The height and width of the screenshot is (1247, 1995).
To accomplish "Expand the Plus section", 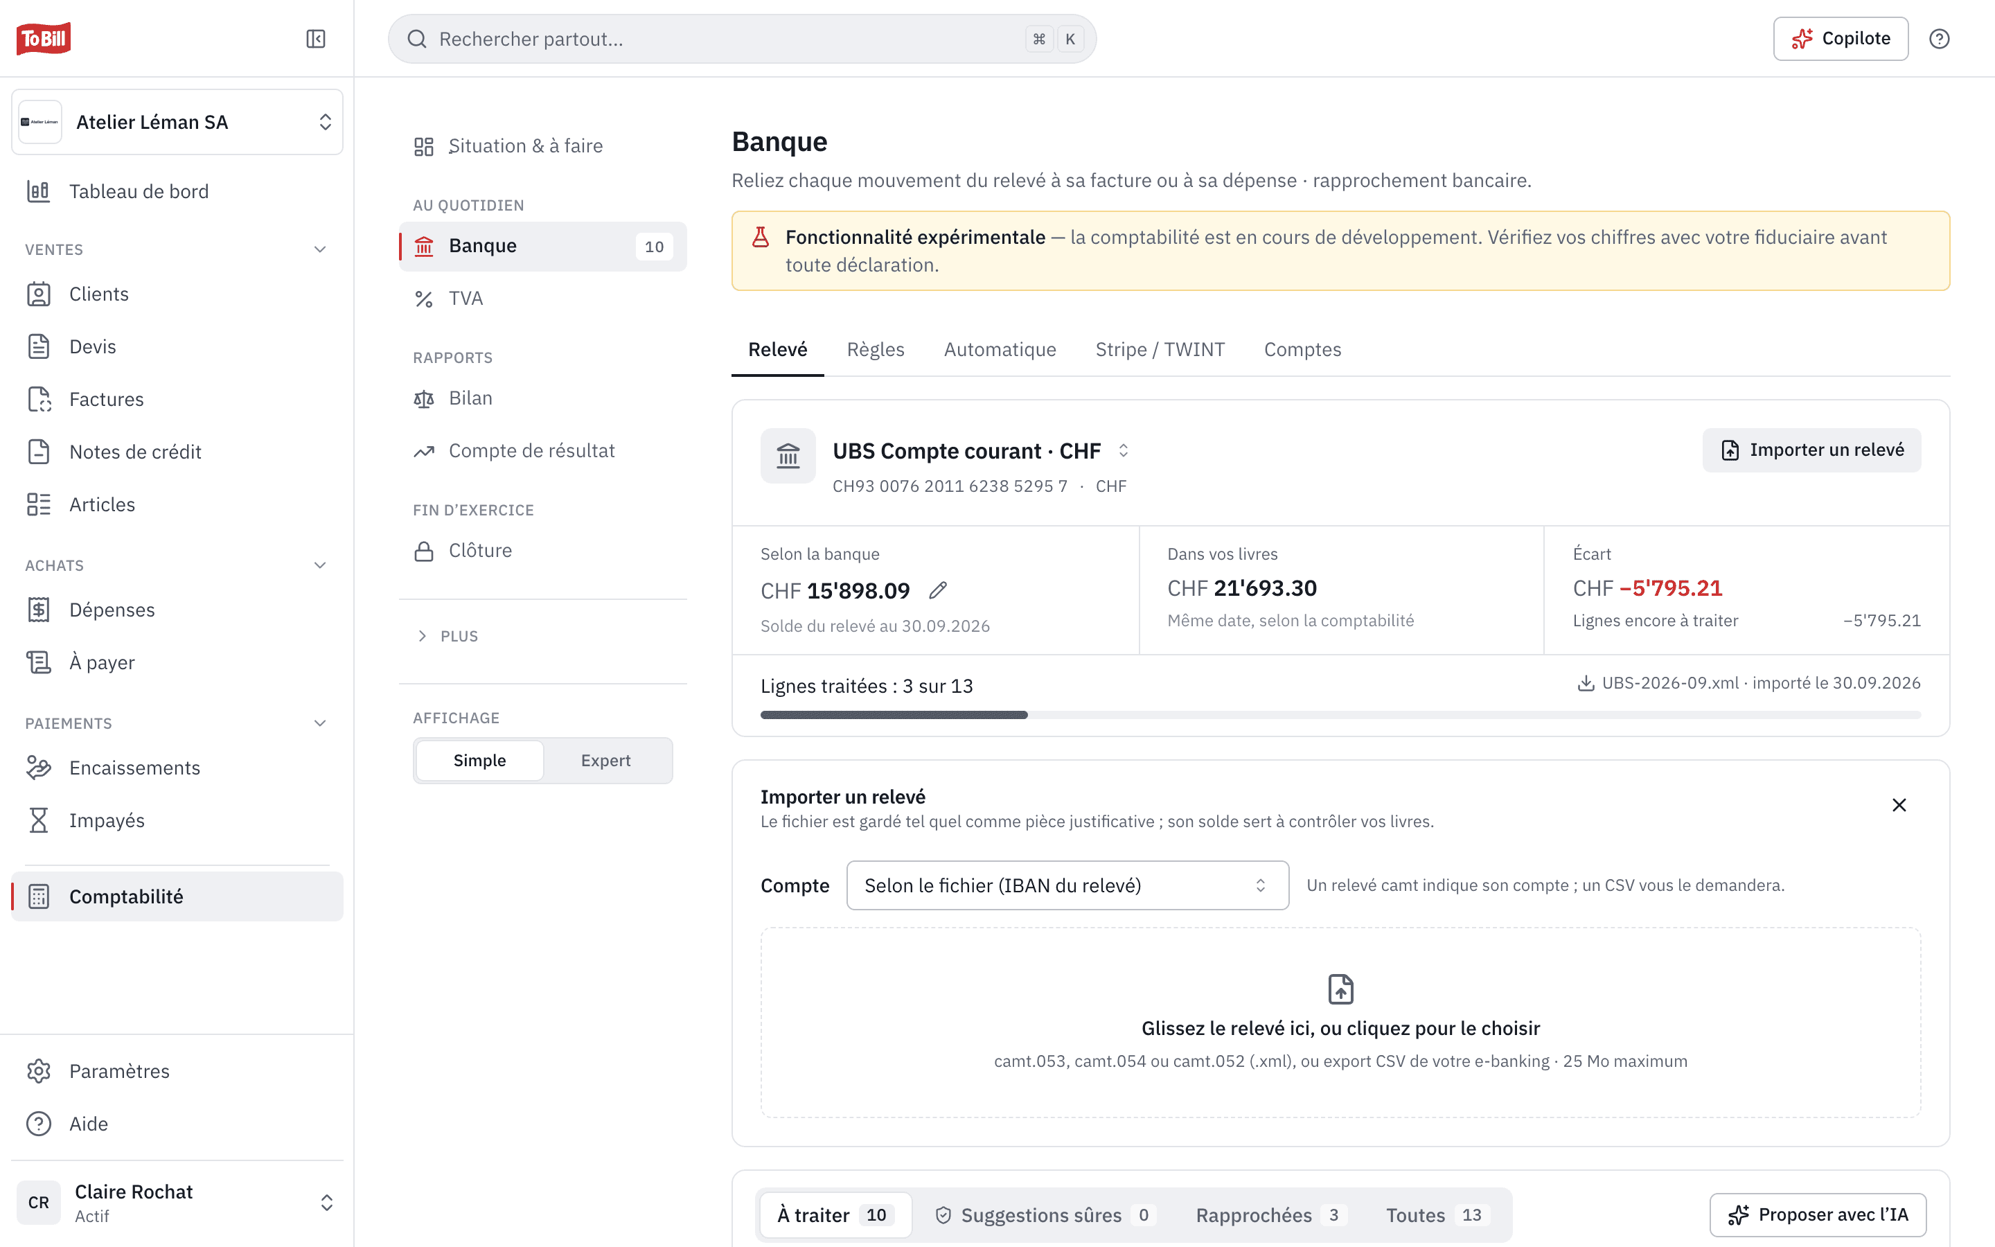I will coord(447,636).
